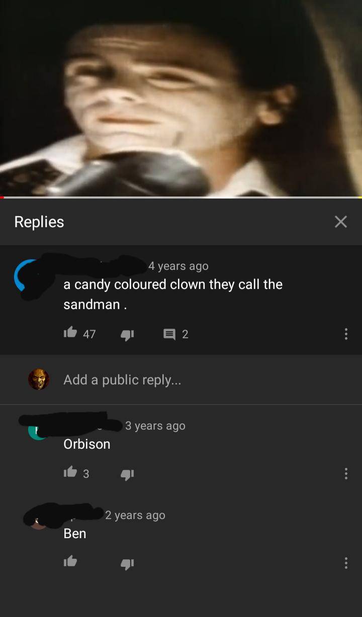The width and height of the screenshot is (362, 617).
Task: Open your profile avatar beside reply field
Action: point(38,379)
